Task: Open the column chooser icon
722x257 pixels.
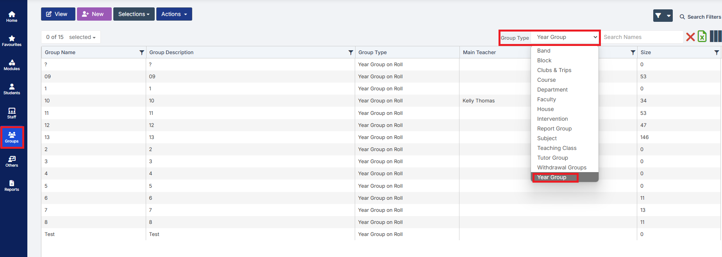Action: click(x=715, y=37)
